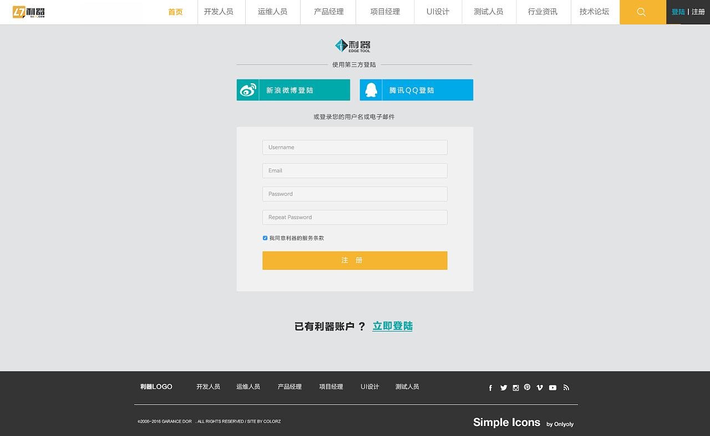This screenshot has width=710, height=436.
Task: Click the Repeat Password field
Action: pos(354,217)
